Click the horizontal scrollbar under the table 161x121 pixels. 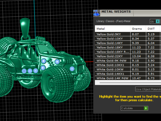[130, 83]
